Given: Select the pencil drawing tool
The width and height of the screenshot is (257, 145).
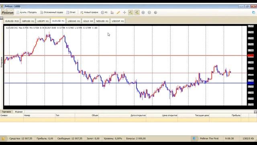Looking at the screenshot, I should click(x=118, y=12).
